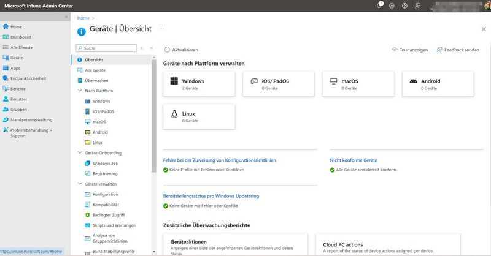Image resolution: width=491 pixels, height=256 pixels.
Task: Open the notifications bell icon
Action: click(x=379, y=6)
